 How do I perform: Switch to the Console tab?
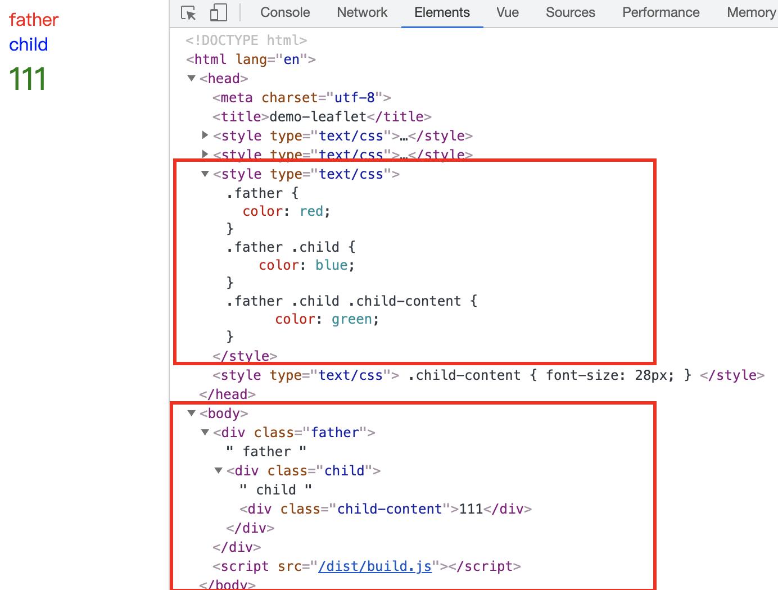tap(285, 12)
